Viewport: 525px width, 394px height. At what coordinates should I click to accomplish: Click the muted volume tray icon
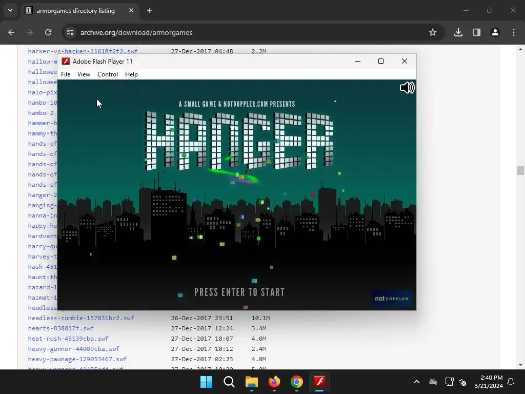point(462,382)
